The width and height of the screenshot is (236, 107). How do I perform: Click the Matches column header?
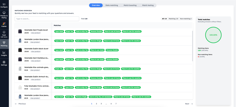[x=57, y=26]
